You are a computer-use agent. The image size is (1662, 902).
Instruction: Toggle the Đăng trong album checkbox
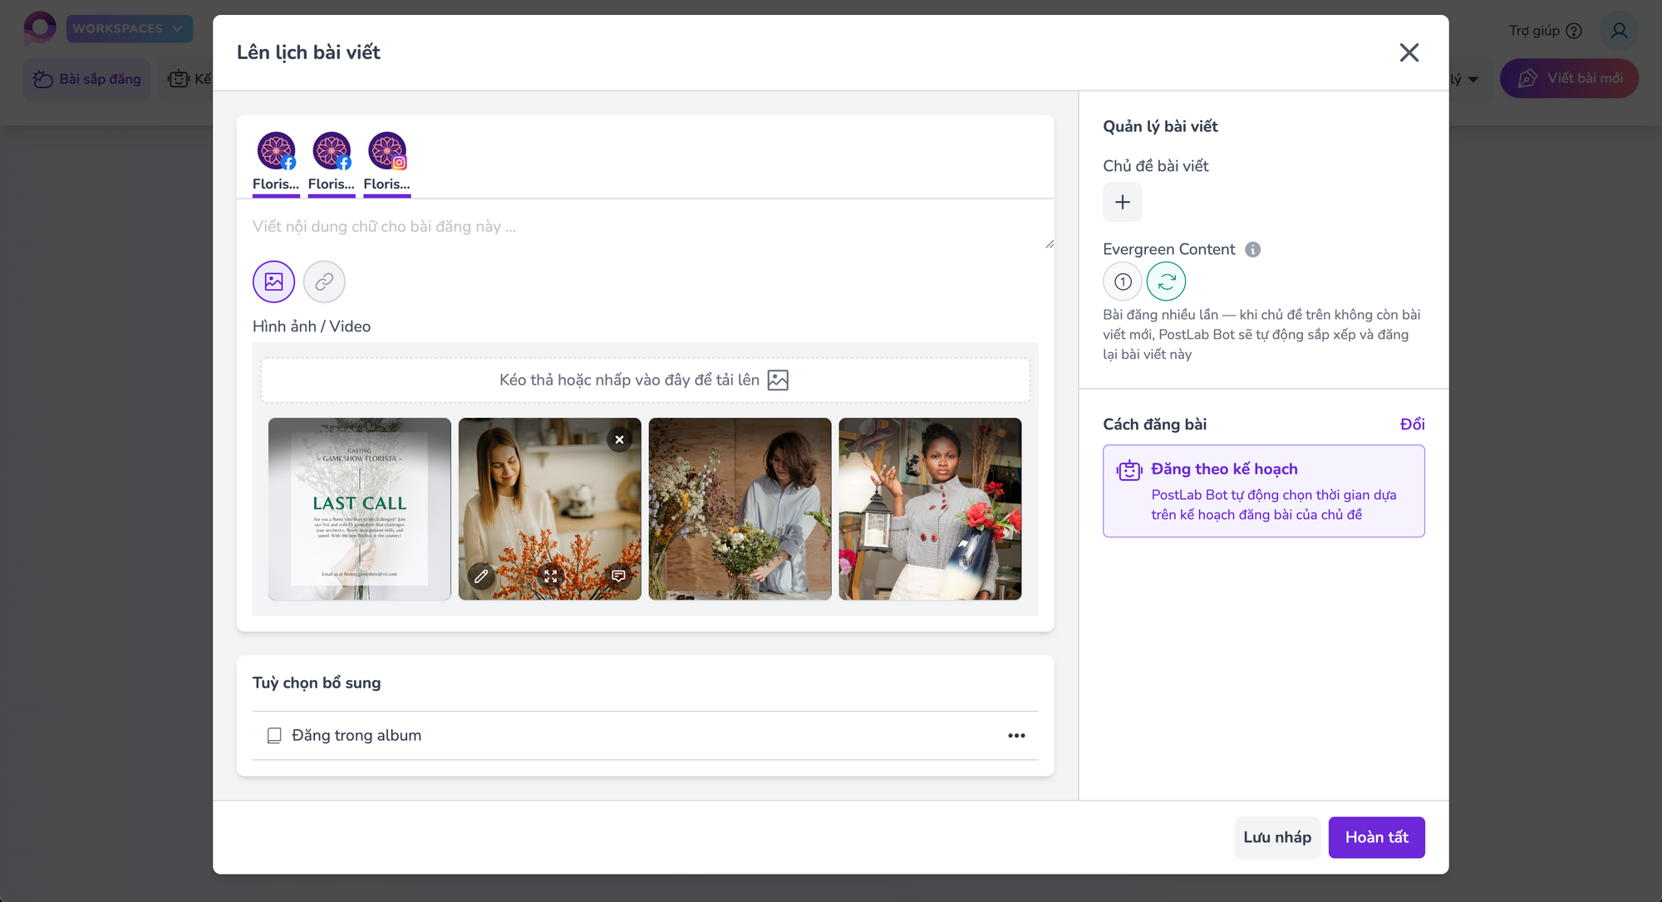274,735
